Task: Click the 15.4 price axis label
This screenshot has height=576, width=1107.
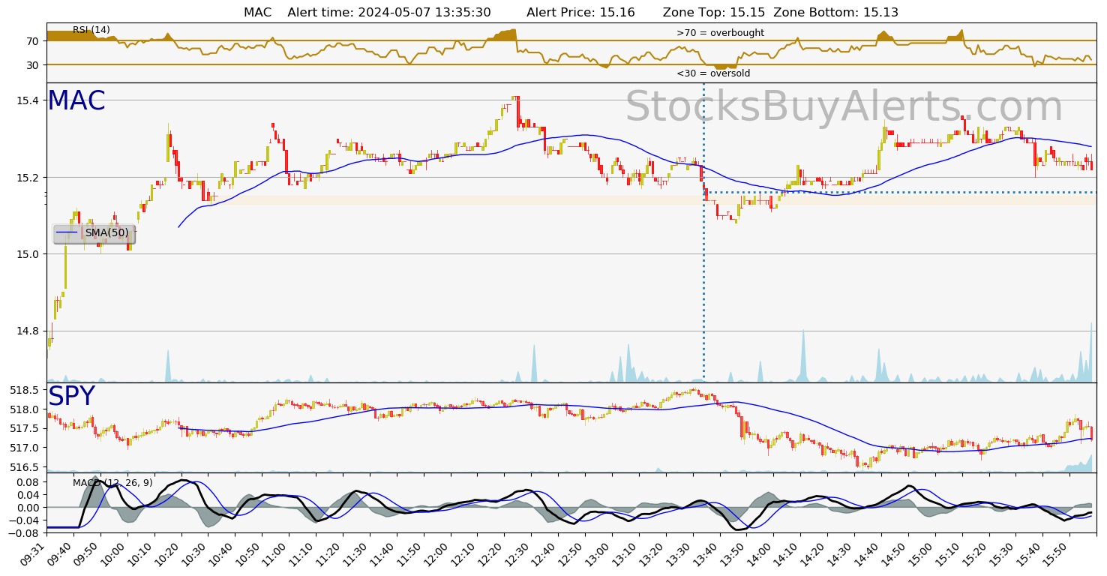Action: (x=28, y=100)
